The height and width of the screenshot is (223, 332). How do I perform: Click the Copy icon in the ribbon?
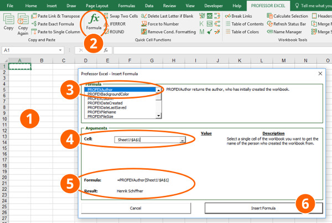point(8,22)
